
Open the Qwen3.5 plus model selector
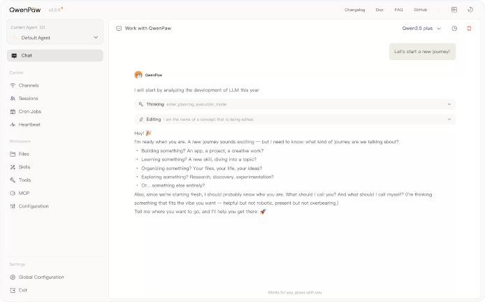421,29
